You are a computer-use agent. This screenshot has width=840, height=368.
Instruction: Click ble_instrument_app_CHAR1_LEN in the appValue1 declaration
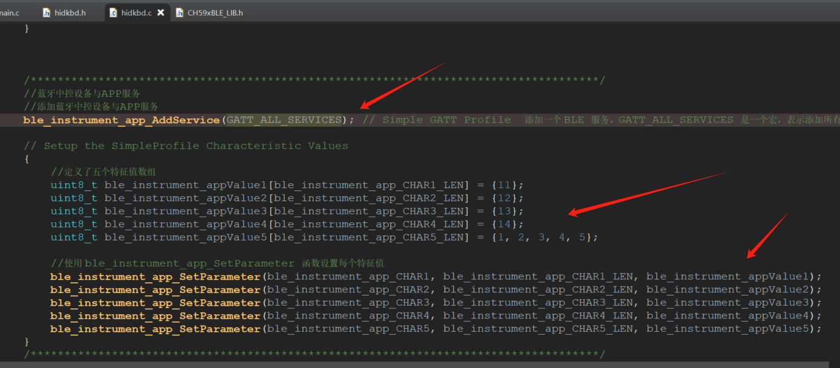[368, 185]
